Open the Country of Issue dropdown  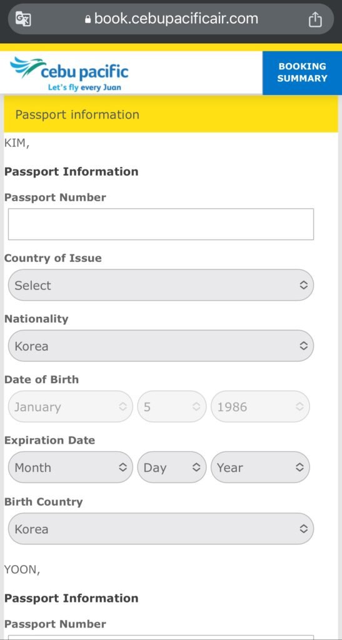(x=161, y=285)
